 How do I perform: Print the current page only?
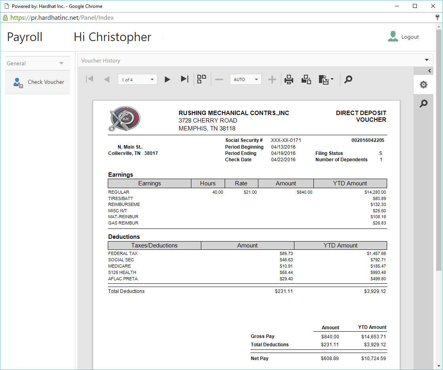pyautogui.click(x=306, y=79)
